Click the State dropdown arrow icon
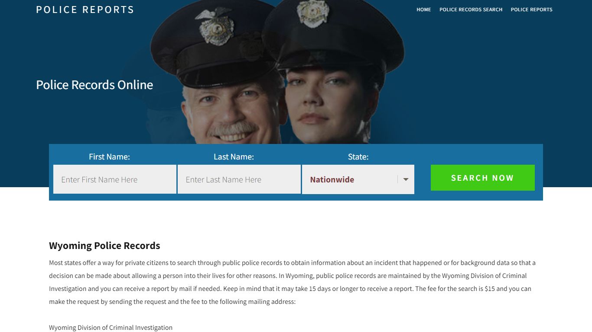Viewport: 592px width, 332px height. pyautogui.click(x=406, y=179)
